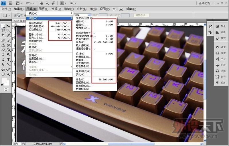Screen dimensions: 229x146
Task: Click the Rotate View tool in the top bar
Action: [x=53, y=3]
